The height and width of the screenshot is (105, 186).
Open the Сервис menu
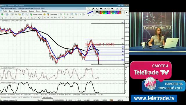click(31, 11)
